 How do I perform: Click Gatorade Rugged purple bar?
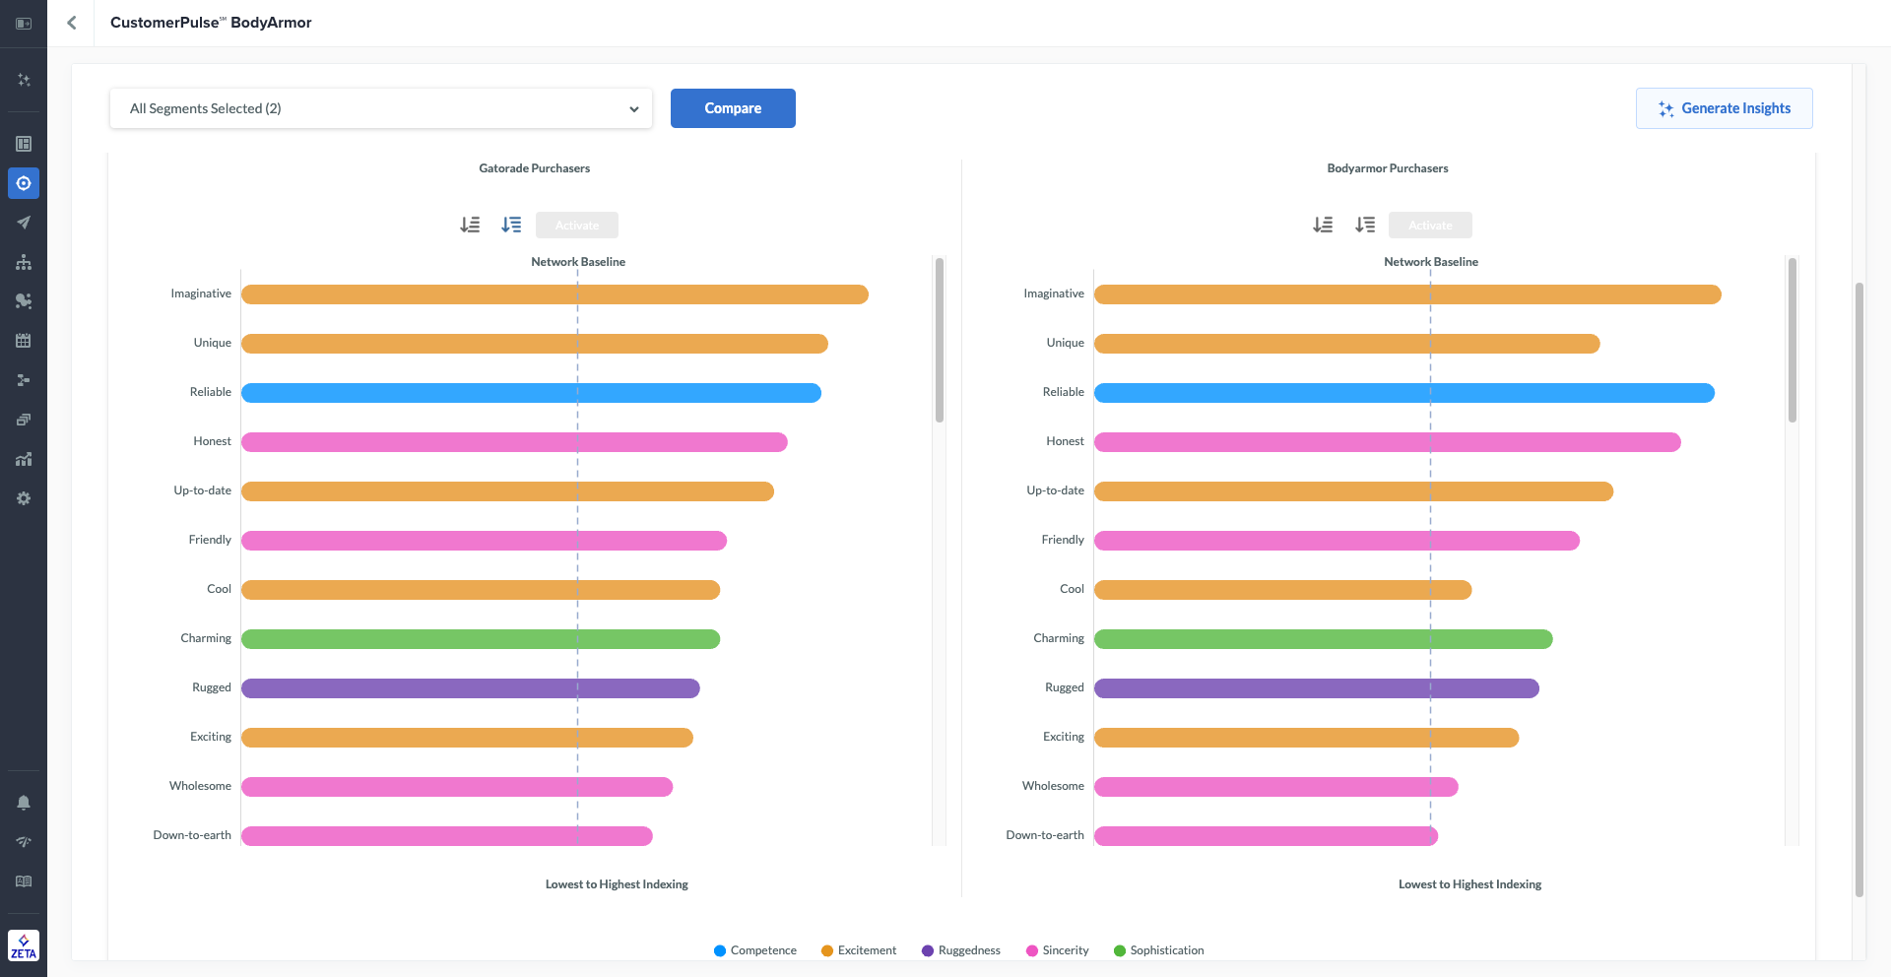471,688
